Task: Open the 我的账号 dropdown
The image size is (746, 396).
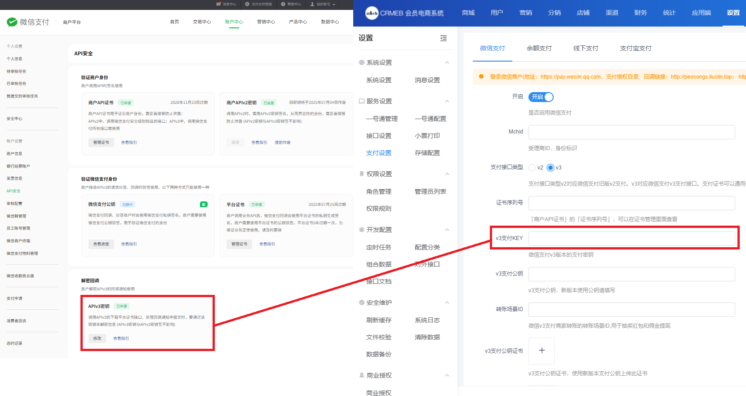Action: pyautogui.click(x=323, y=4)
